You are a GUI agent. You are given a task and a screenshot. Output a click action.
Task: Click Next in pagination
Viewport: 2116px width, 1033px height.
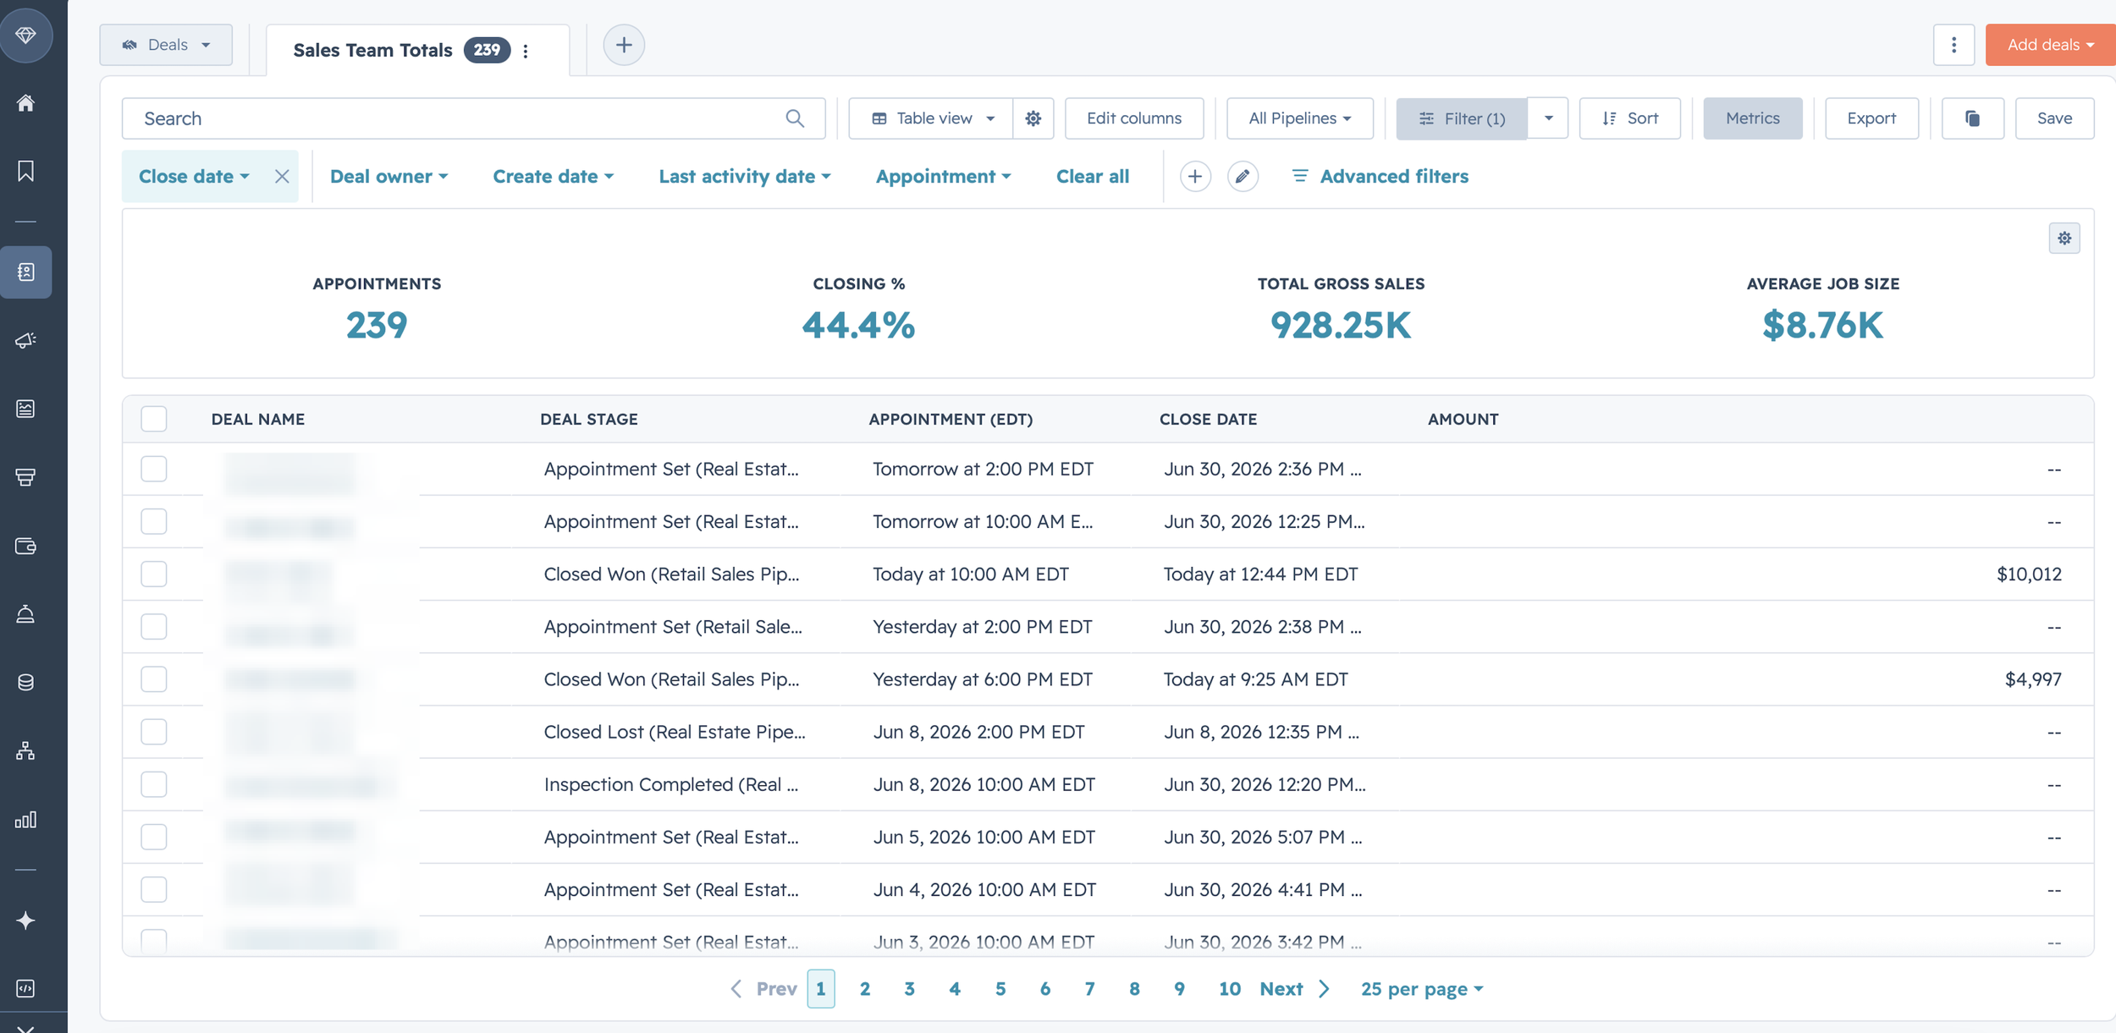[x=1281, y=988]
